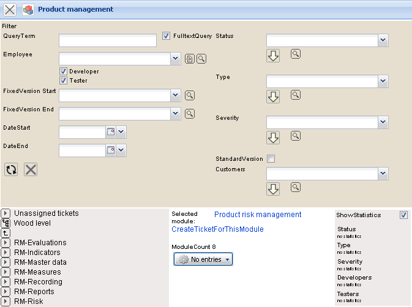Click the copy icon beside Employee dropdown
The width and height of the screenshot is (412, 307).
tap(190, 59)
